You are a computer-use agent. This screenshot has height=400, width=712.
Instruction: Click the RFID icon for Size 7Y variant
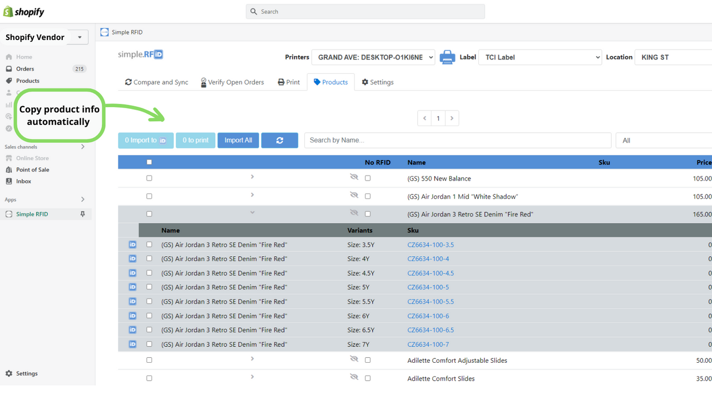click(x=132, y=344)
